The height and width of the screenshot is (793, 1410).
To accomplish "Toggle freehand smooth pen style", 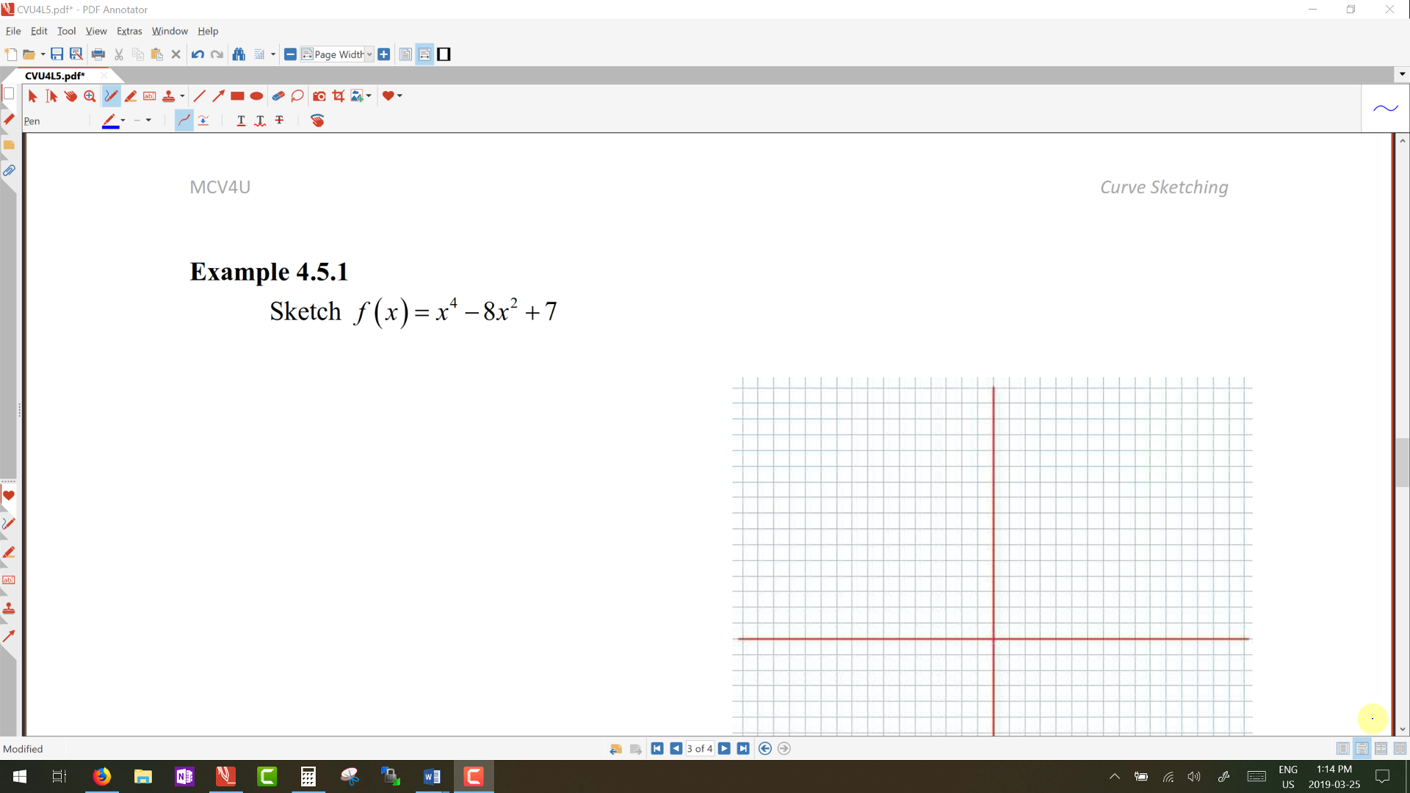I will 184,120.
